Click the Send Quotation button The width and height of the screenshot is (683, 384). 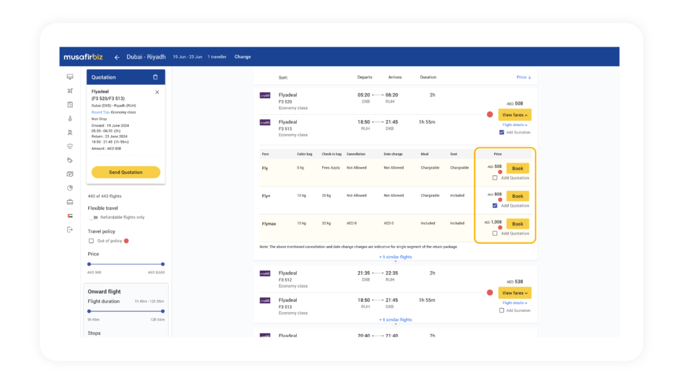tap(125, 173)
